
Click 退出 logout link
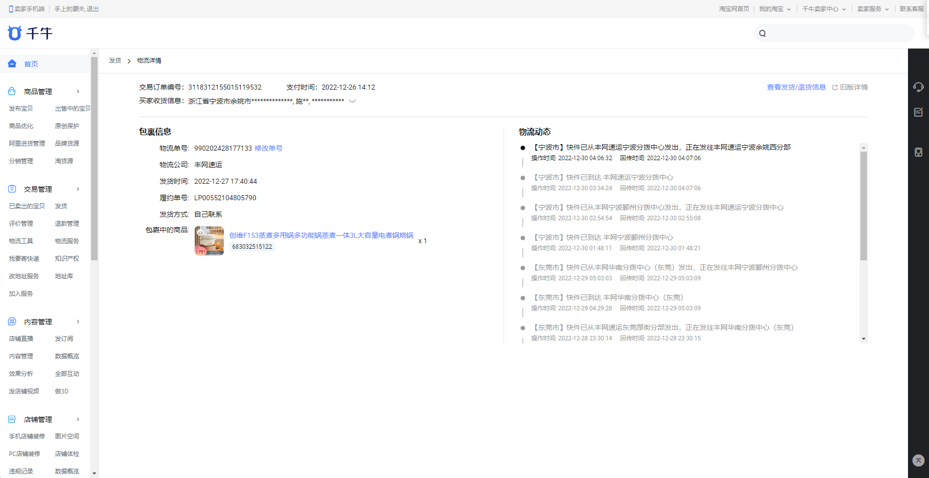(x=93, y=9)
